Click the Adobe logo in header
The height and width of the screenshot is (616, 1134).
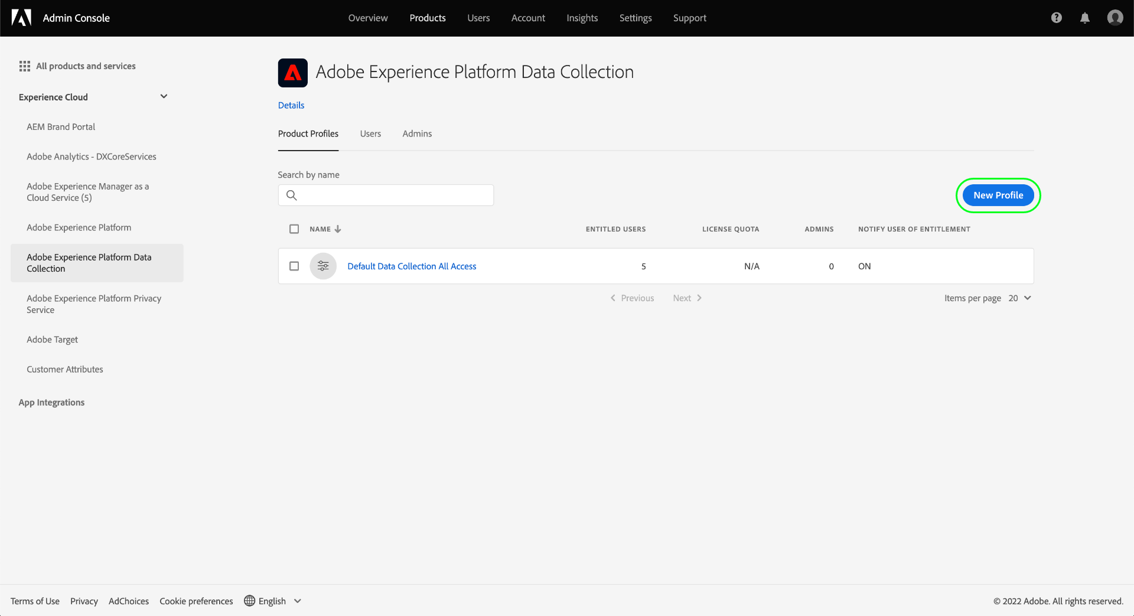point(21,18)
